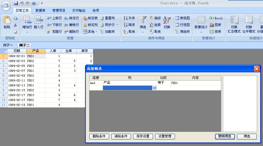Click the scissors cut icon
The image size is (263, 146).
pyautogui.click(x=15, y=25)
